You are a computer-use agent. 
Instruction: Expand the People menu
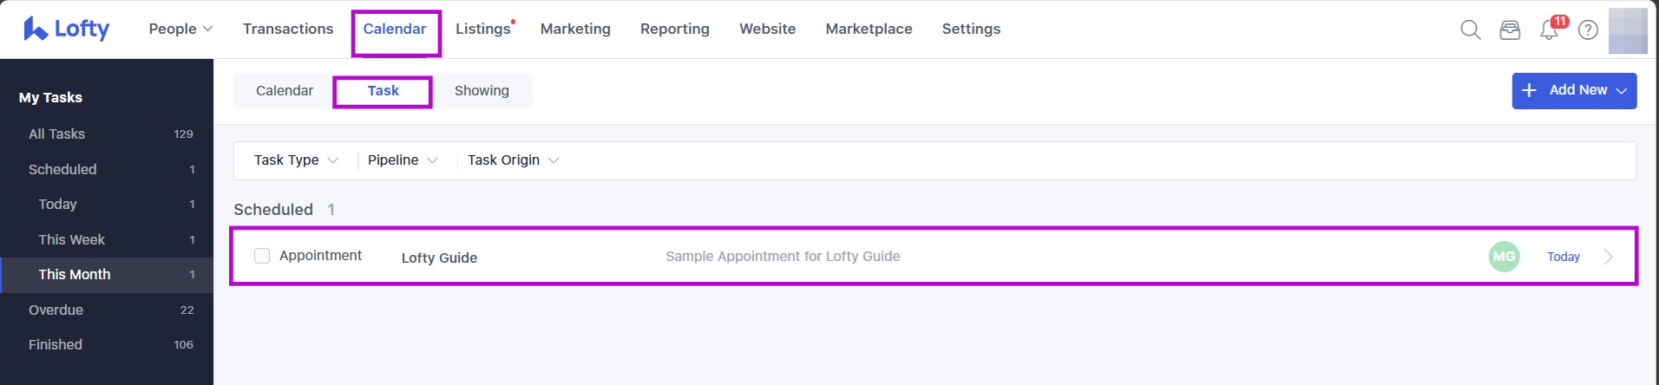pos(180,29)
